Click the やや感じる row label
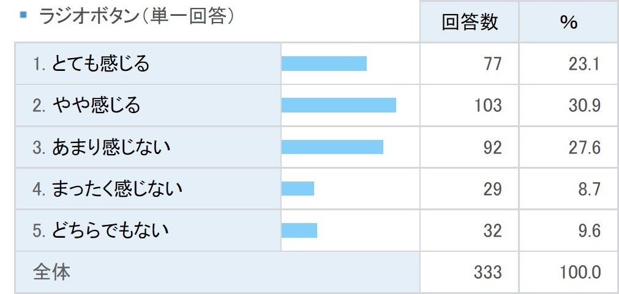The height and width of the screenshot is (294, 619). [x=87, y=105]
